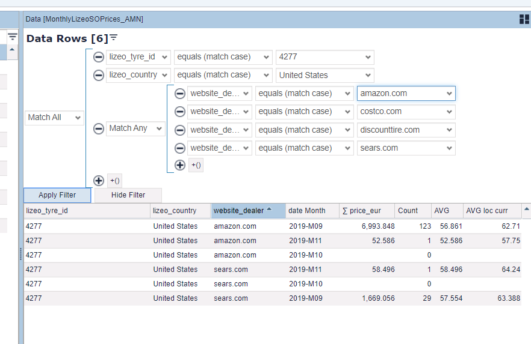Delete the Match Any filter group
Viewport: 531px width, 344px height.
[99, 128]
